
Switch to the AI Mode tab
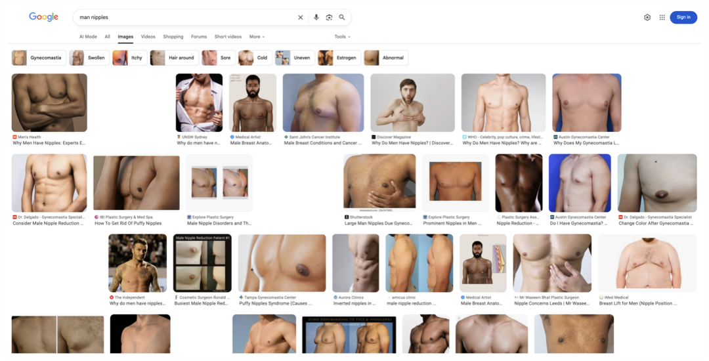point(88,37)
